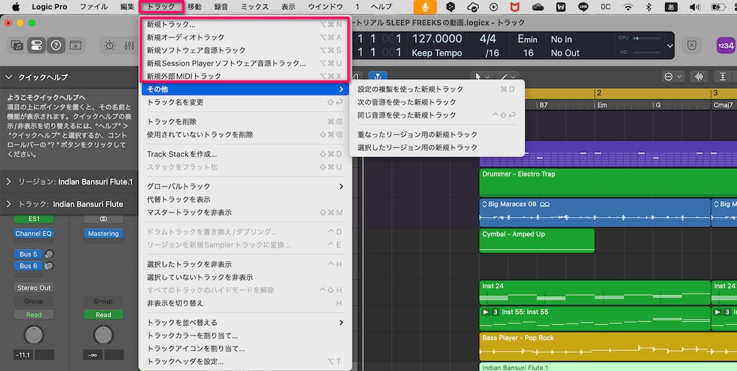The height and width of the screenshot is (371, 737).
Task: Click the hexagon app menu bar icon
Action: pyautogui.click(x=450, y=7)
